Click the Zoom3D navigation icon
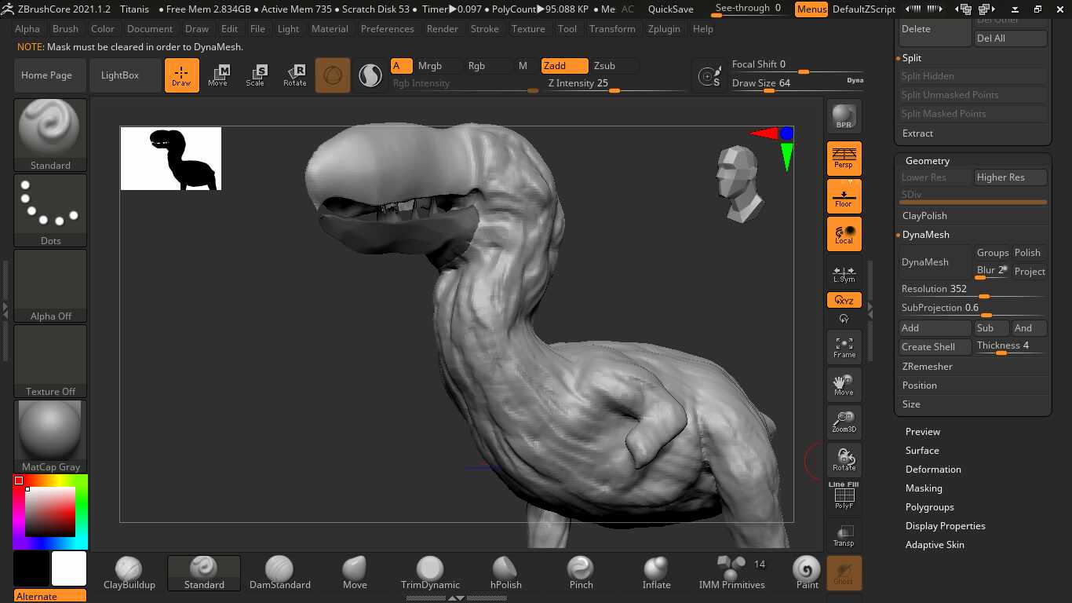The height and width of the screenshot is (603, 1072). 844,422
